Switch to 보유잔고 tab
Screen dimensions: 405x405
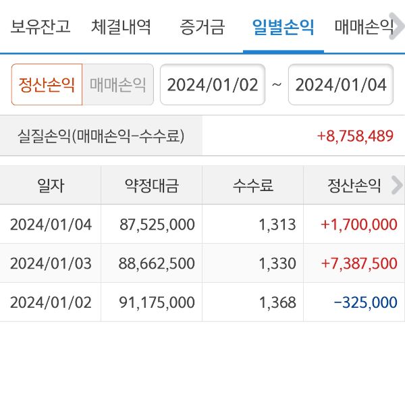pyautogui.click(x=40, y=28)
